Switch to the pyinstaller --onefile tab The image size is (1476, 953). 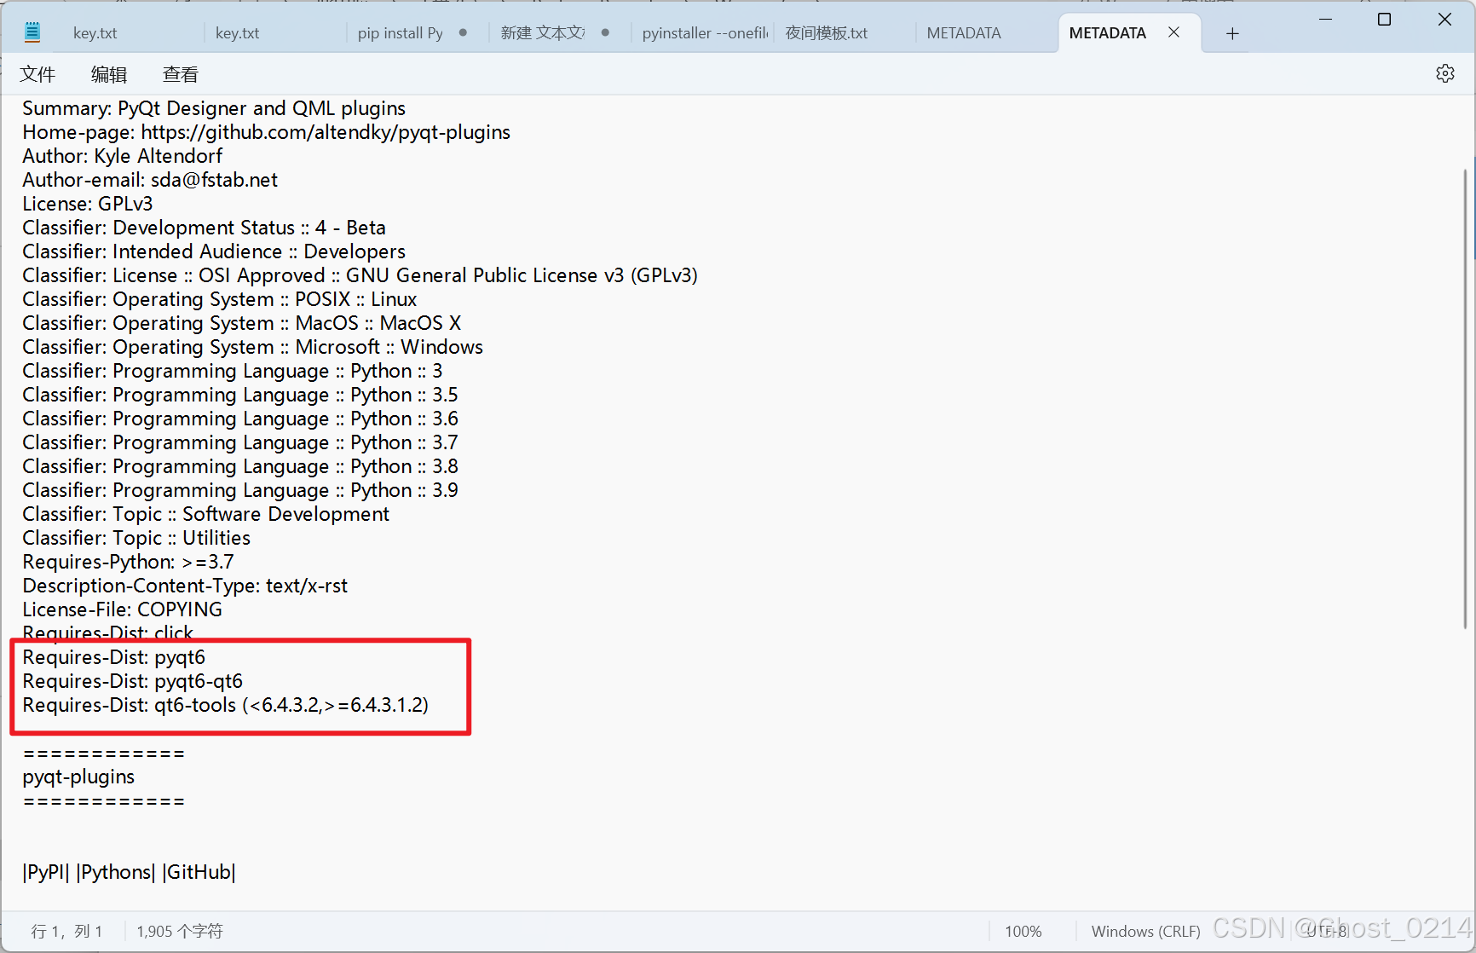pyautogui.click(x=705, y=33)
